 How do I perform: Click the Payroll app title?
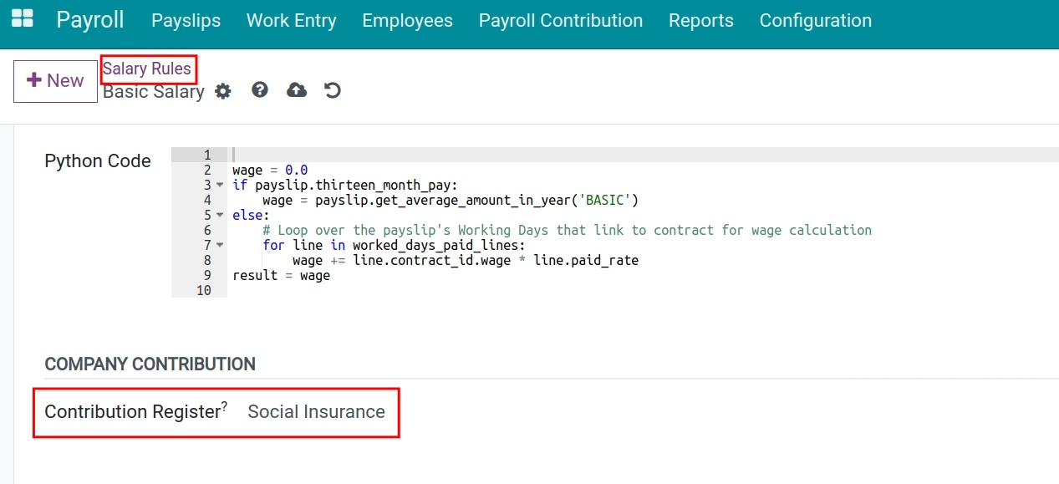[90, 20]
